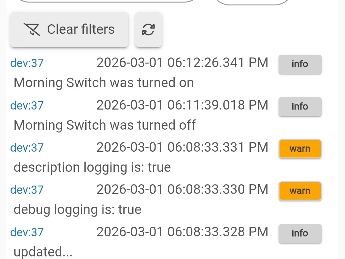Image resolution: width=345 pixels, height=259 pixels.
Task: Select the warn badge for description logging
Action: point(300,149)
